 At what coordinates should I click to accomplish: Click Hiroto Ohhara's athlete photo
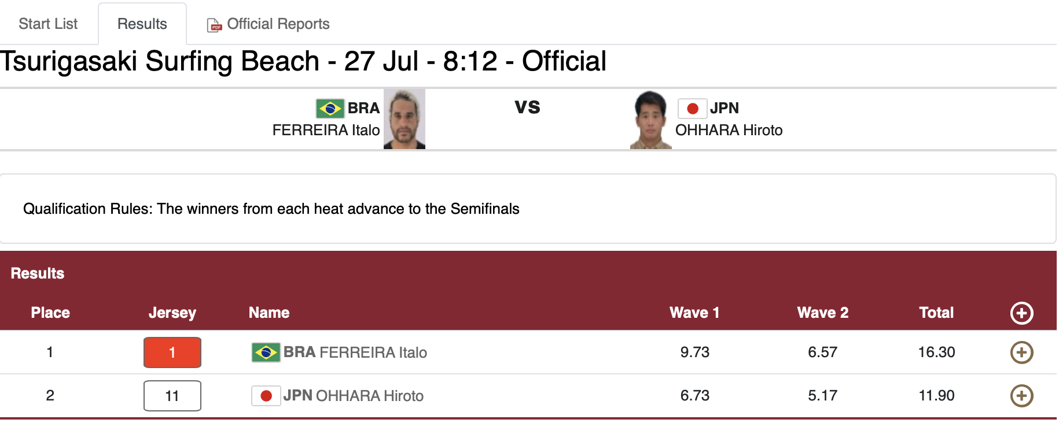[x=650, y=120]
